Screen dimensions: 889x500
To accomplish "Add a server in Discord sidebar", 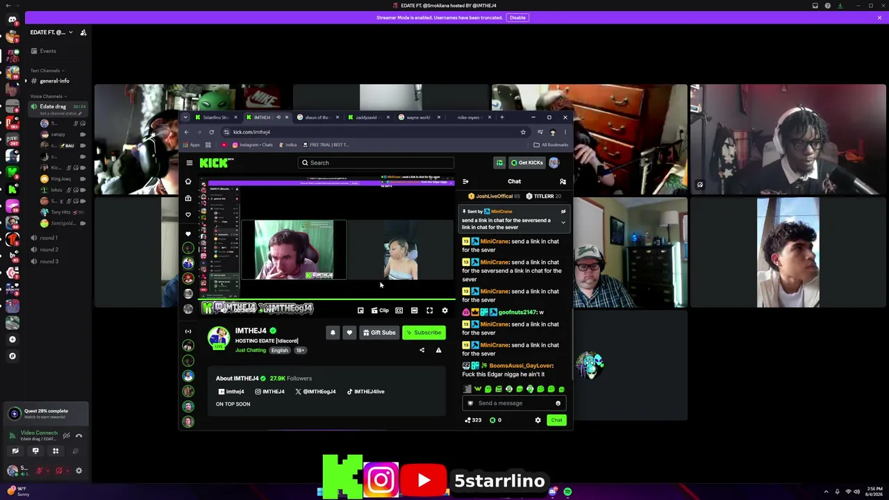I will pos(12,340).
